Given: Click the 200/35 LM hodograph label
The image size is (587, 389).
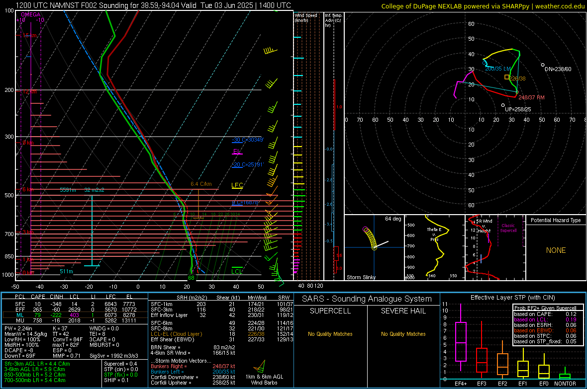Looking at the screenshot, I should [498, 69].
